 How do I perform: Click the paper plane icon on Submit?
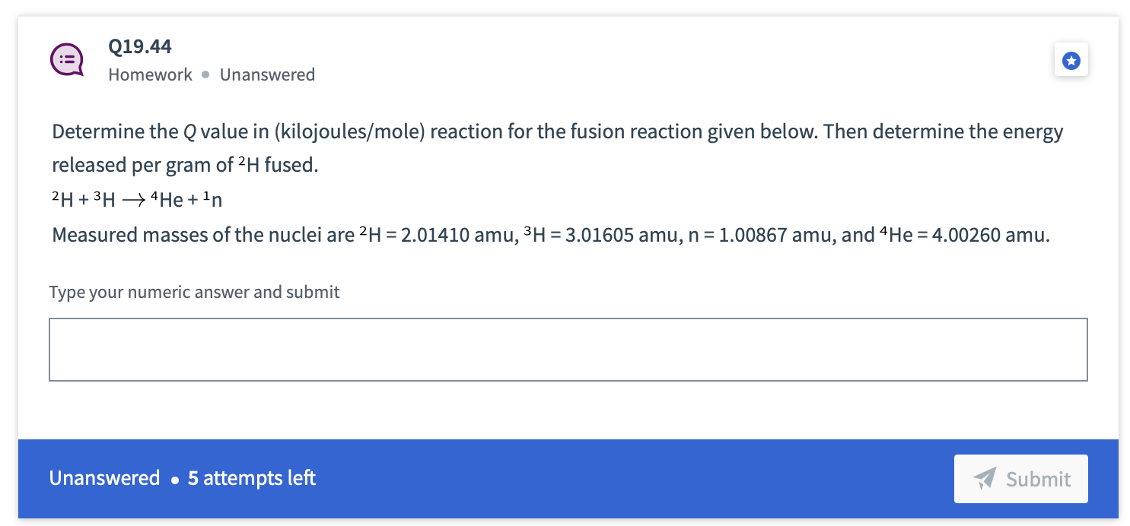(x=985, y=479)
